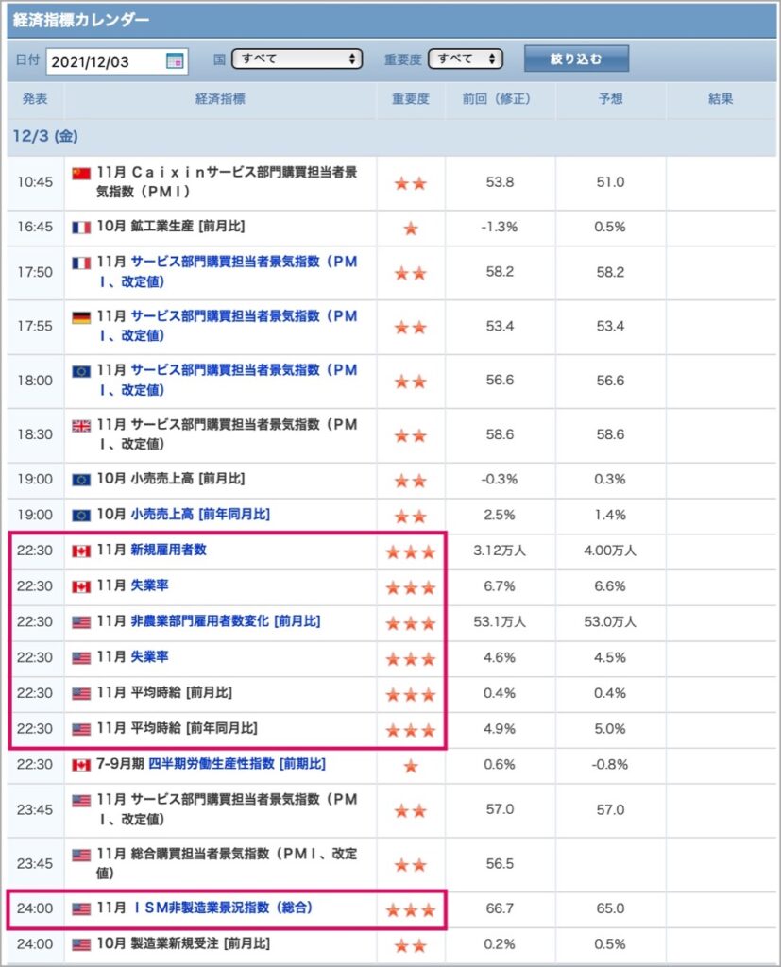The image size is (781, 967).
Task: Open the US 失業率 link
Action: point(149,657)
